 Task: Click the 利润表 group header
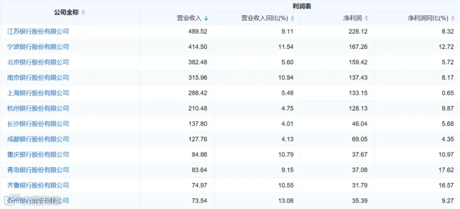[302, 7]
